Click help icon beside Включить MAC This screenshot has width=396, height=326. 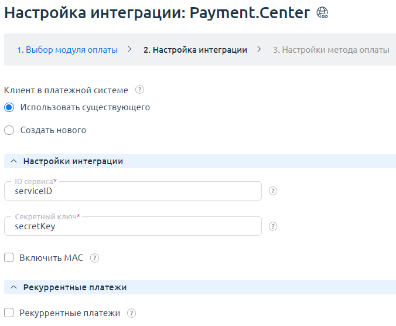(x=95, y=257)
